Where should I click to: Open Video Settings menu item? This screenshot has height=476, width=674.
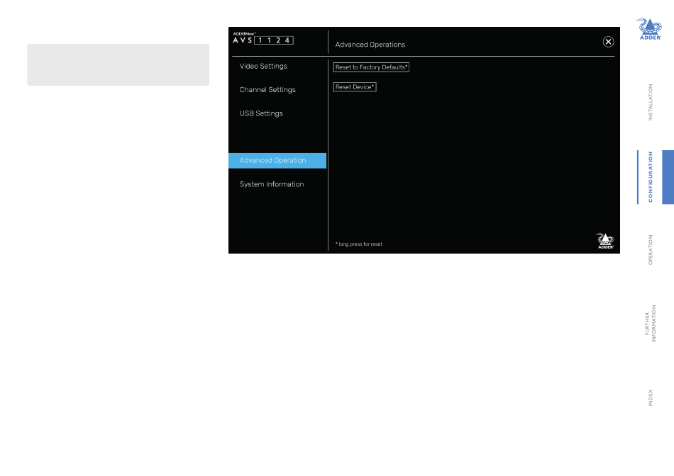[x=263, y=66]
